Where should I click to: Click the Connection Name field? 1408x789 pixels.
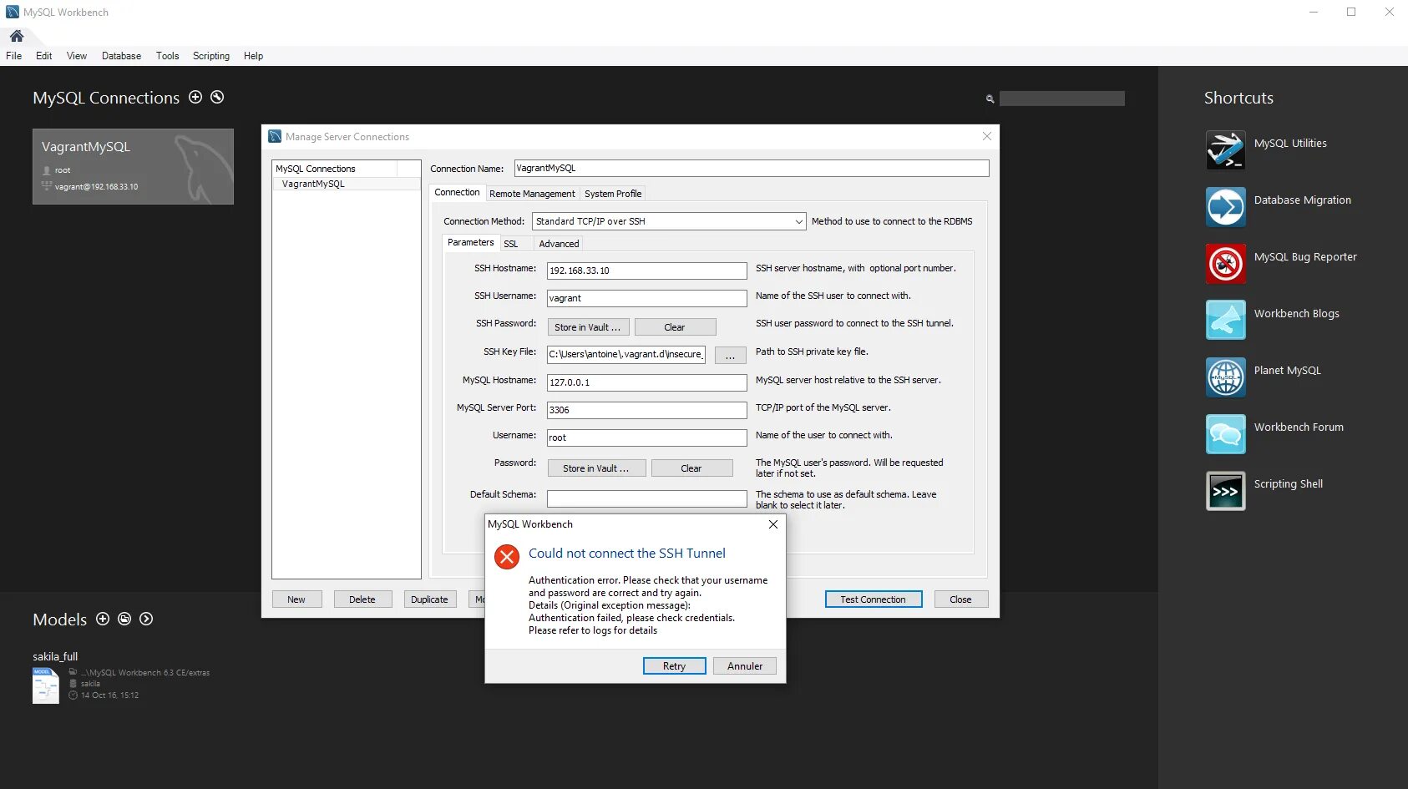(x=752, y=168)
